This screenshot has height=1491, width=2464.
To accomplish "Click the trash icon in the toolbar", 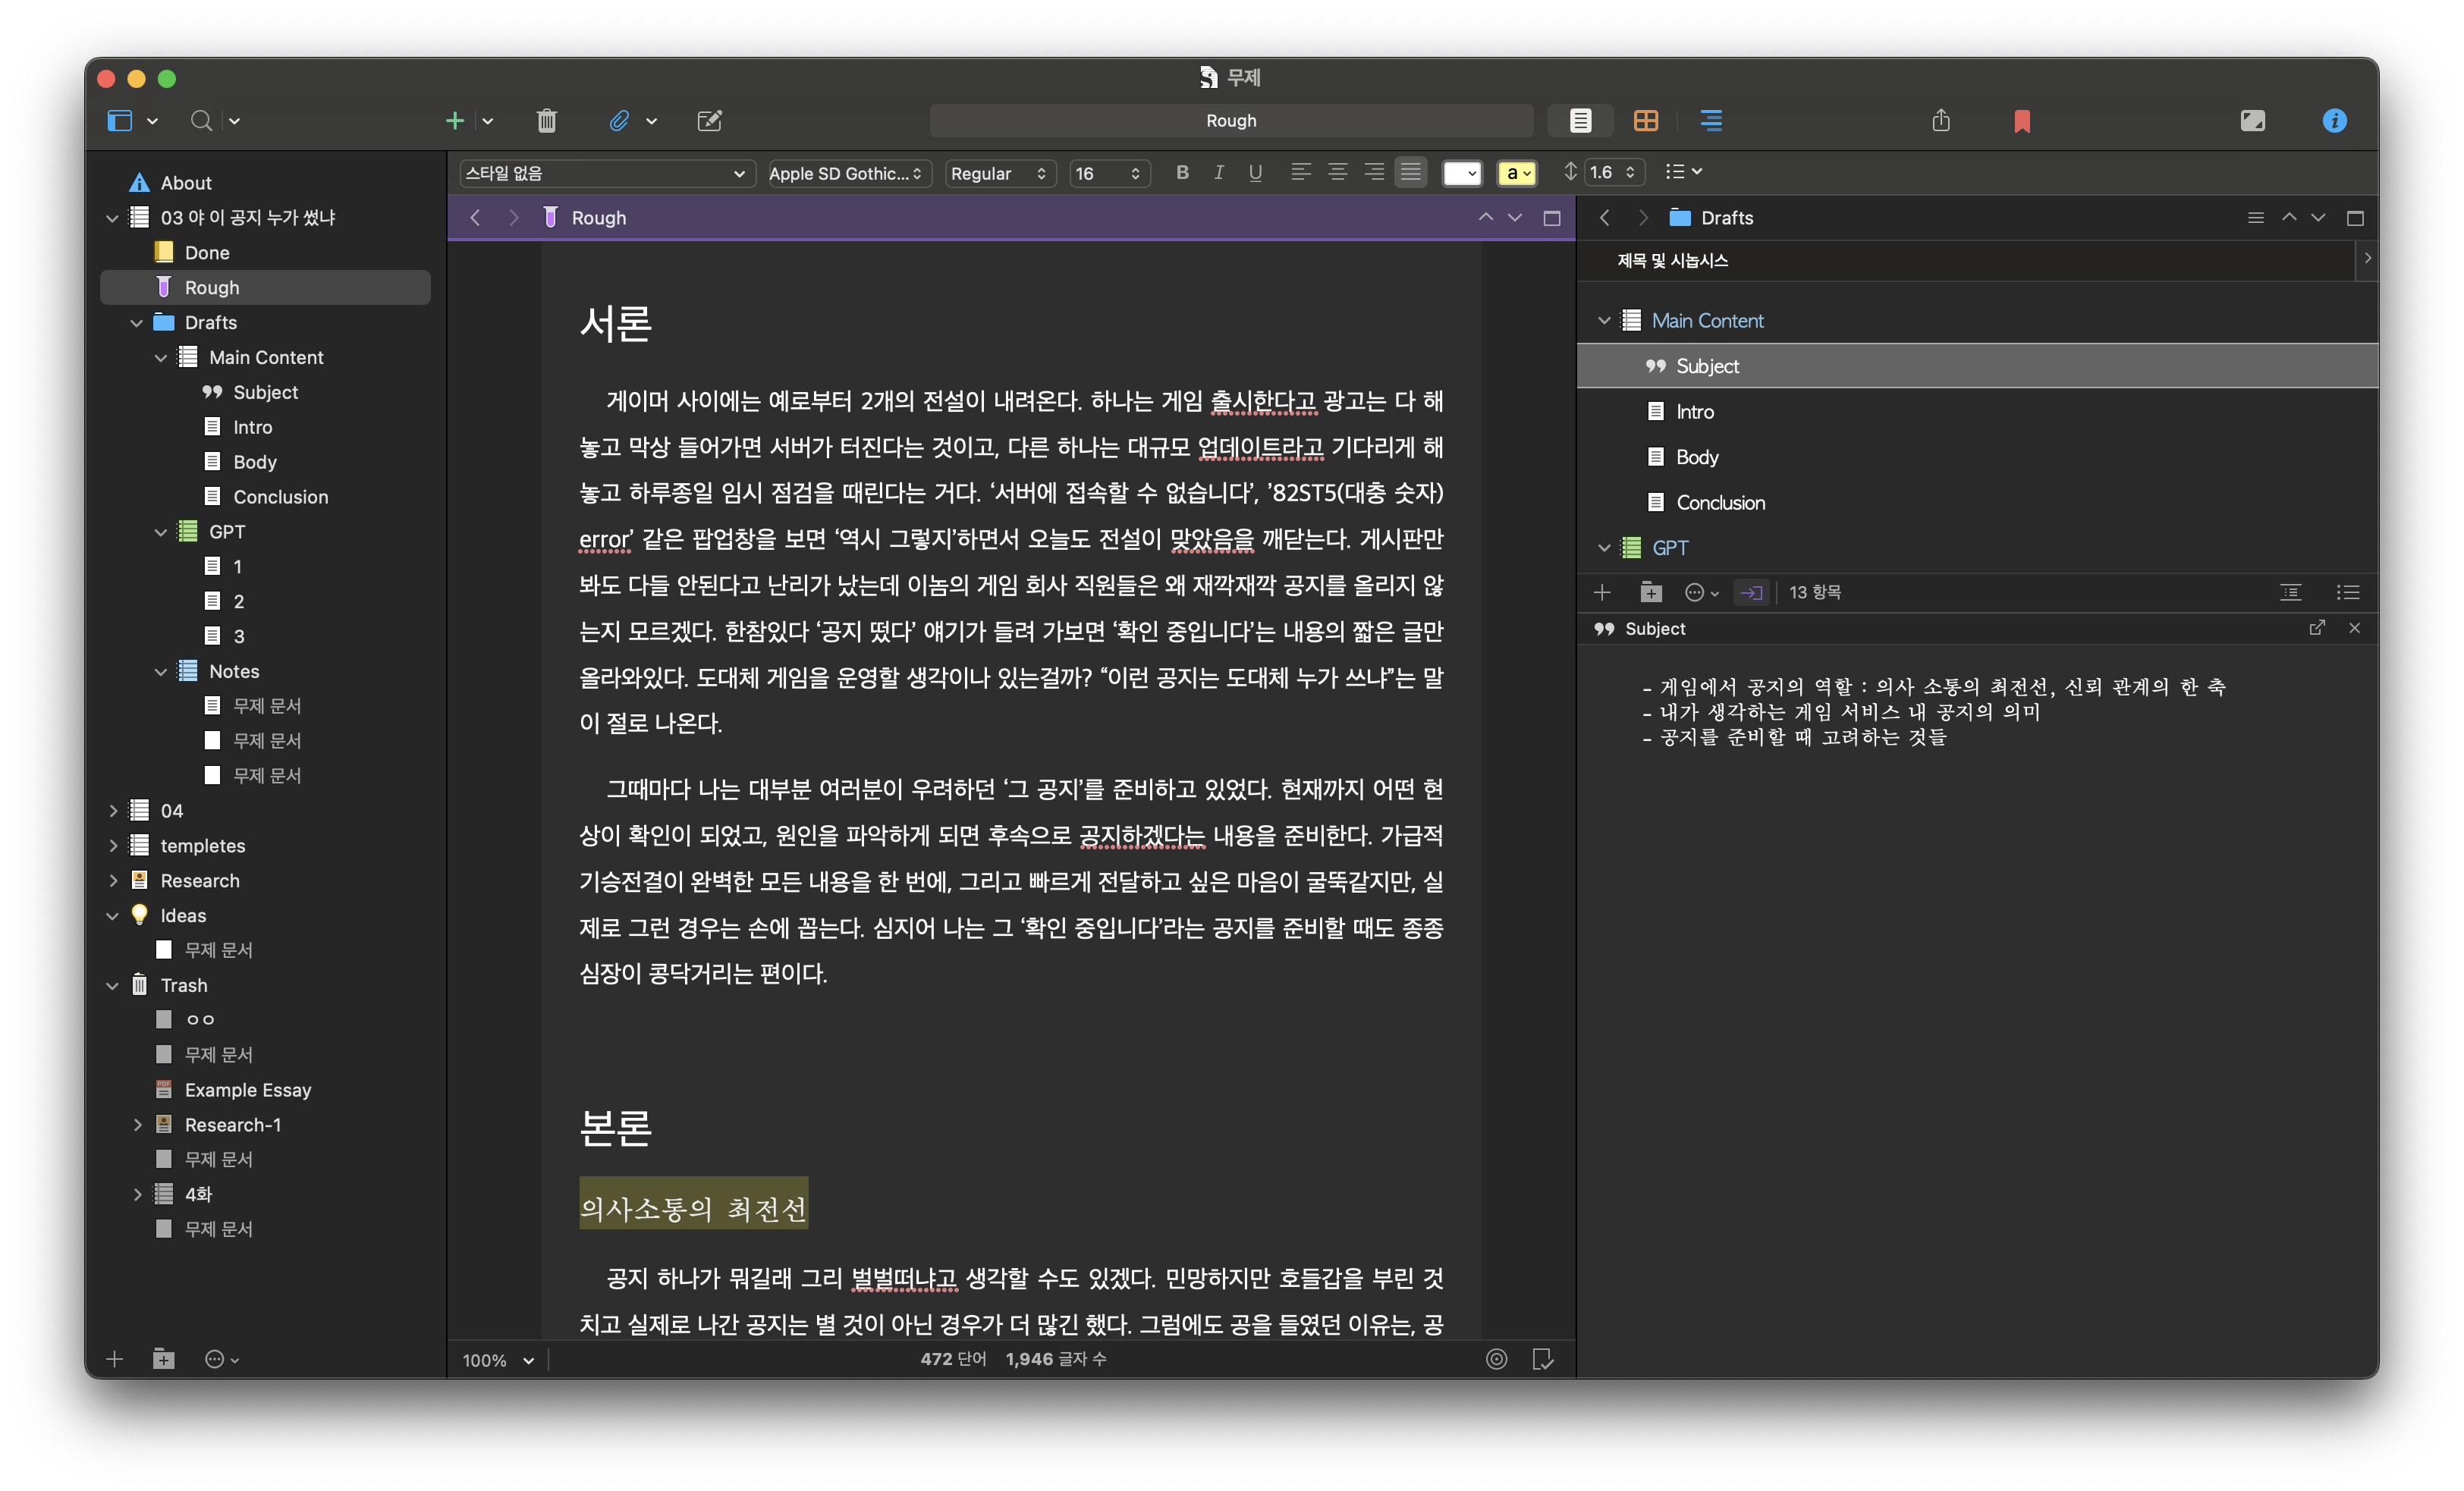I will (546, 121).
